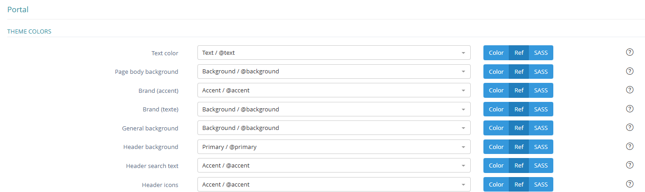The image size is (645, 192).
Task: Click help icon for Header icons
Action: tap(630, 184)
